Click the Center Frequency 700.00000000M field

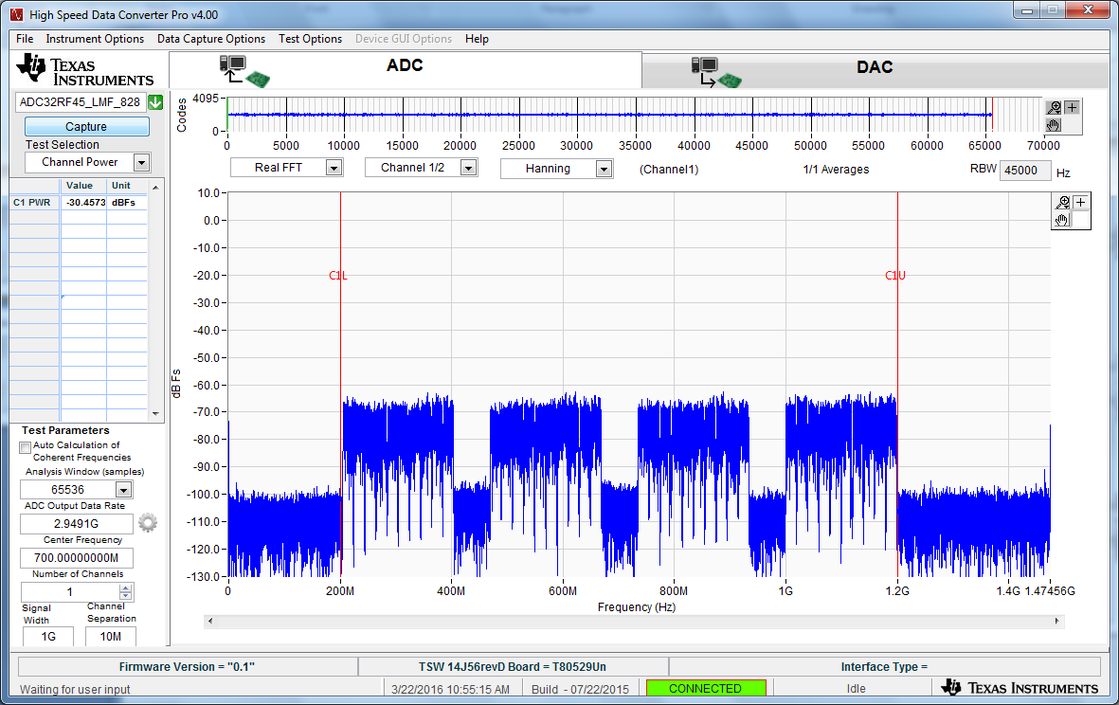[x=77, y=557]
